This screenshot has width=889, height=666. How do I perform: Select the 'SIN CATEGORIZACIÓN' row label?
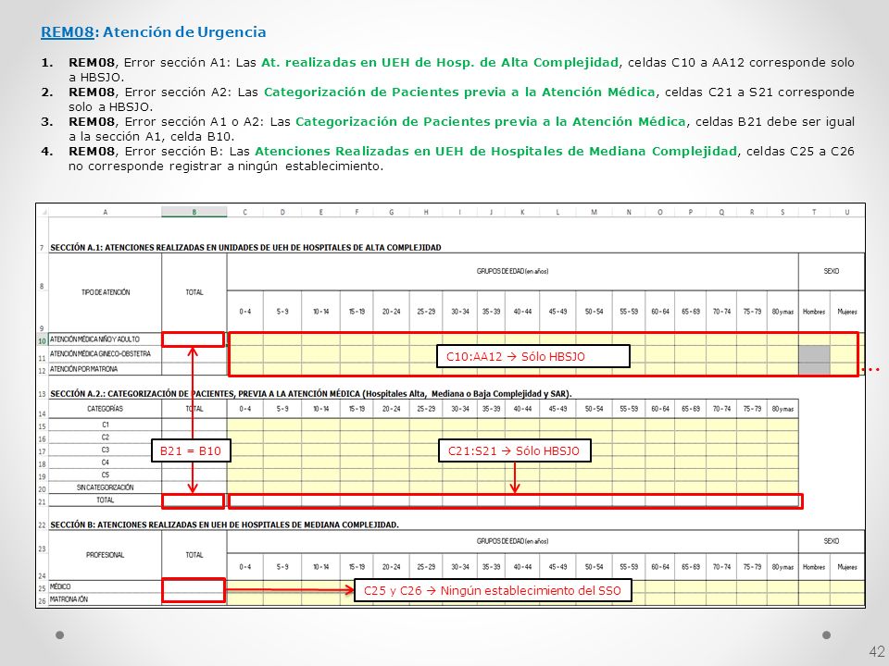click(106, 487)
